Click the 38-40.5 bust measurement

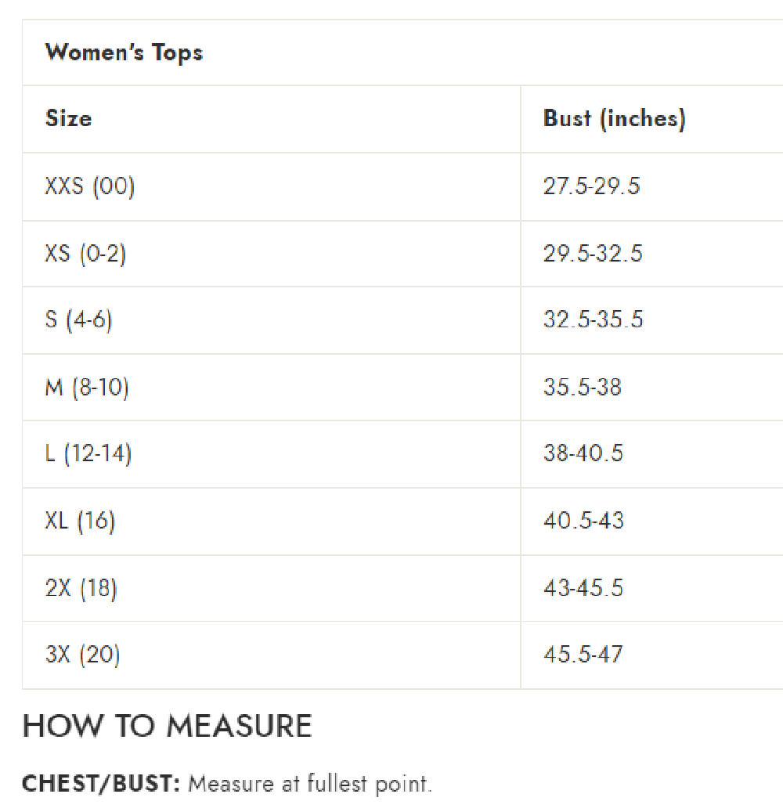tap(583, 453)
